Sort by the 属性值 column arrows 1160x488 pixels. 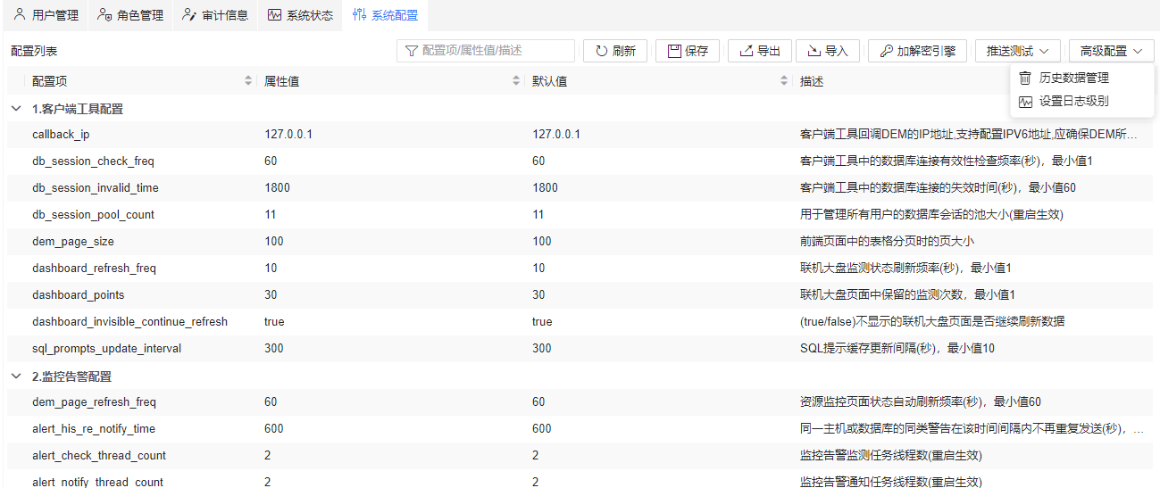pyautogui.click(x=516, y=81)
